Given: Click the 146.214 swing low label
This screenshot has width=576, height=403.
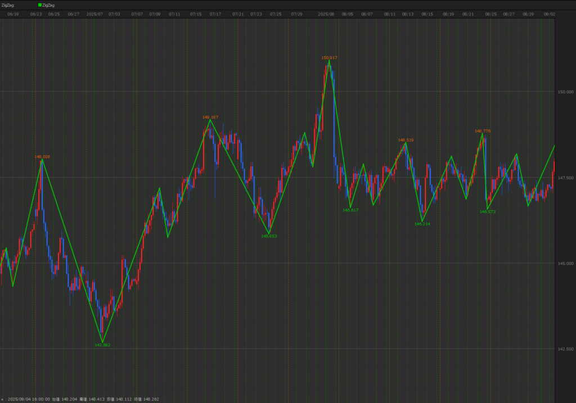Looking at the screenshot, I should [x=422, y=224].
